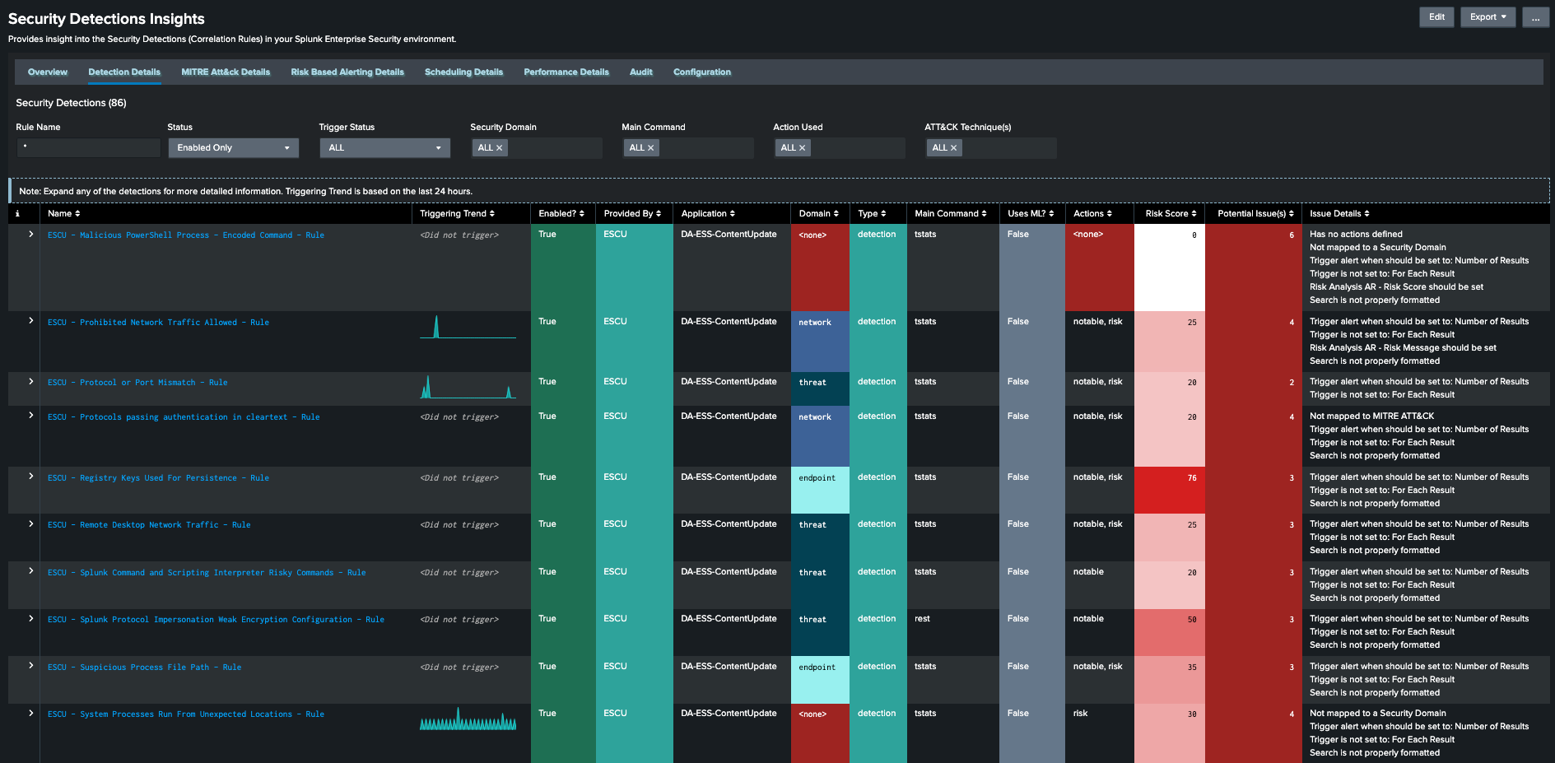Screen dimensions: 1555x763
Task: Sort table by Name column
Action: click(x=63, y=213)
